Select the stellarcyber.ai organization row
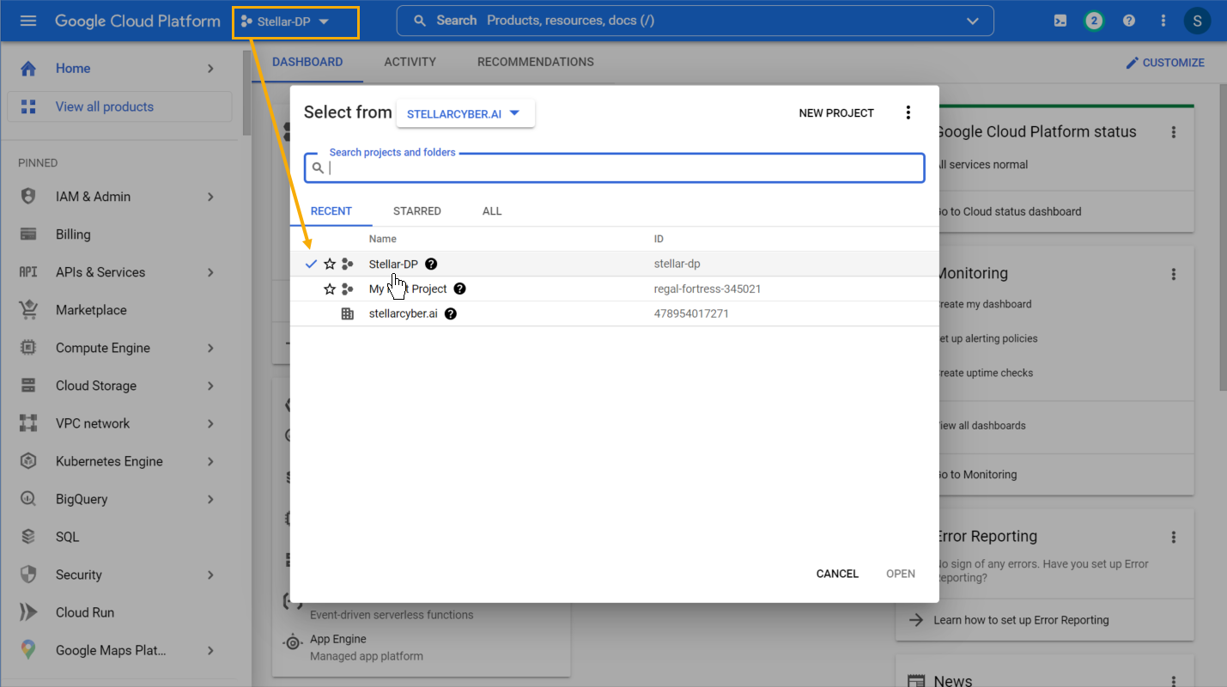This screenshot has height=687, width=1227. click(x=403, y=314)
